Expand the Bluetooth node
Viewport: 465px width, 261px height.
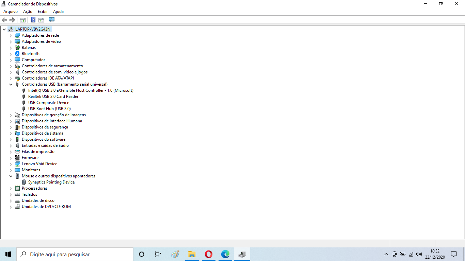point(11,54)
